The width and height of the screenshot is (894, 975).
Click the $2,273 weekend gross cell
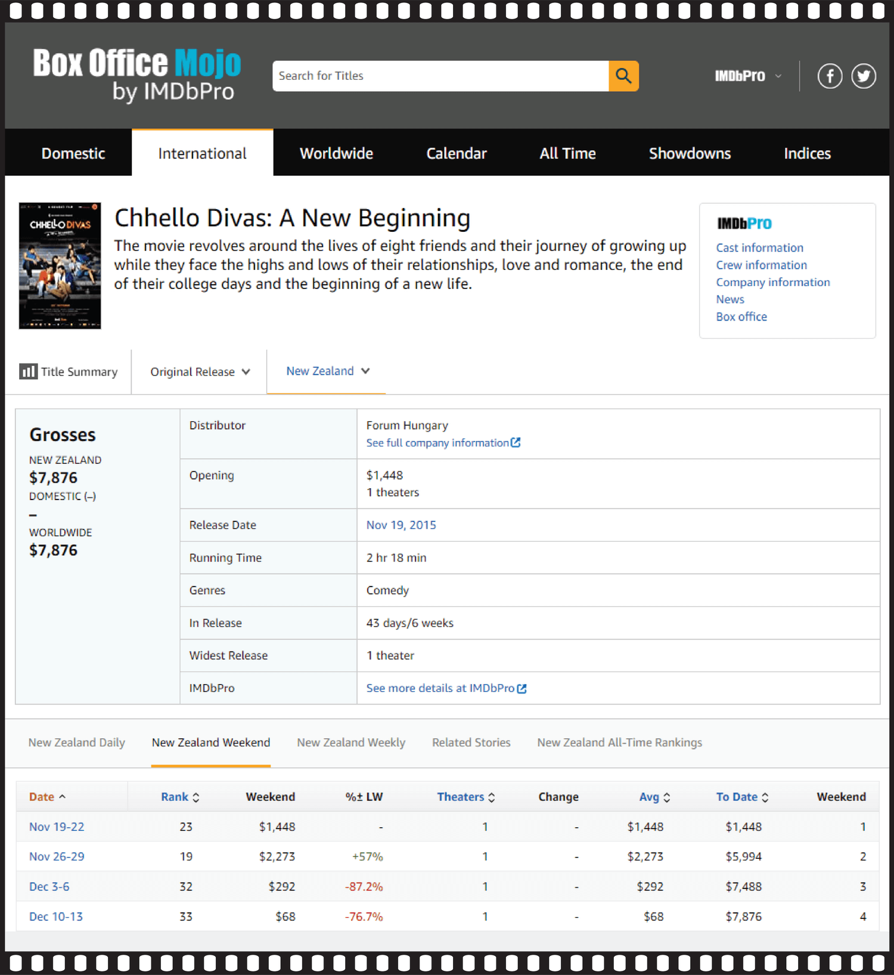click(x=277, y=857)
